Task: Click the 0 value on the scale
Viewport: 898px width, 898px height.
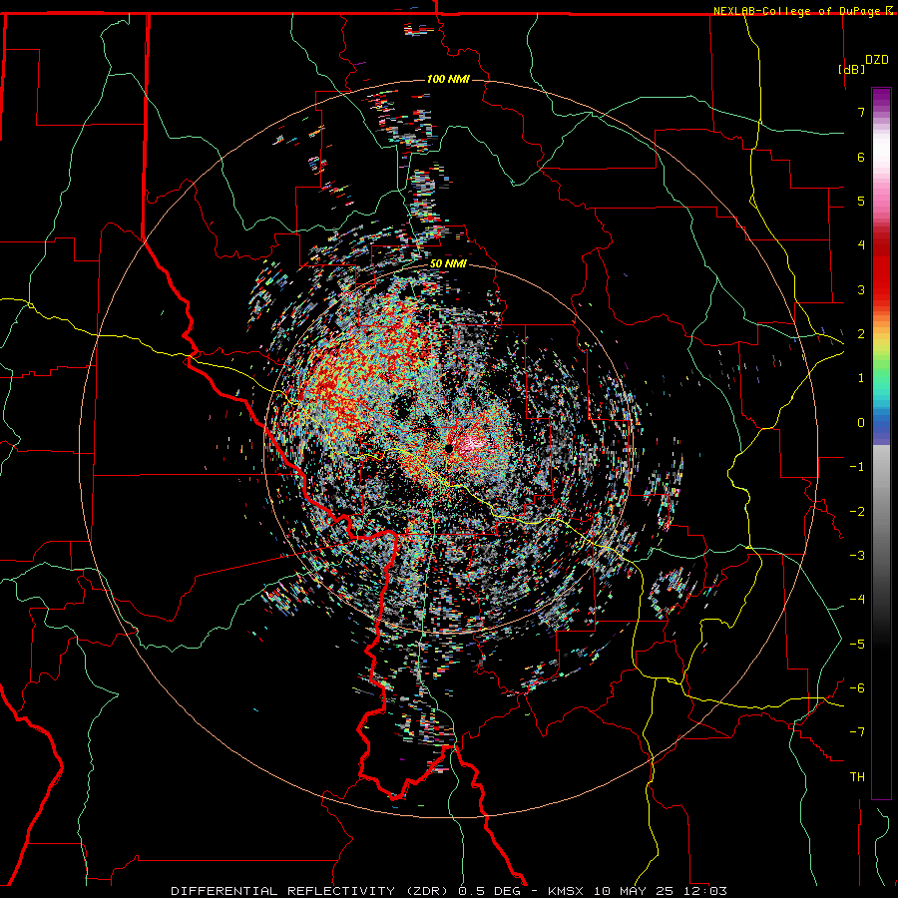Action: click(861, 423)
